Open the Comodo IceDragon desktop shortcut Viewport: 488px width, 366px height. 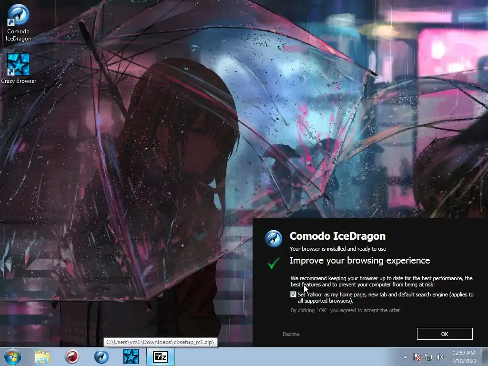tap(19, 22)
